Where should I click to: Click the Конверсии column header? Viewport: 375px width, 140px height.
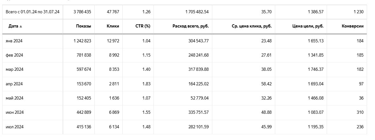352,26
